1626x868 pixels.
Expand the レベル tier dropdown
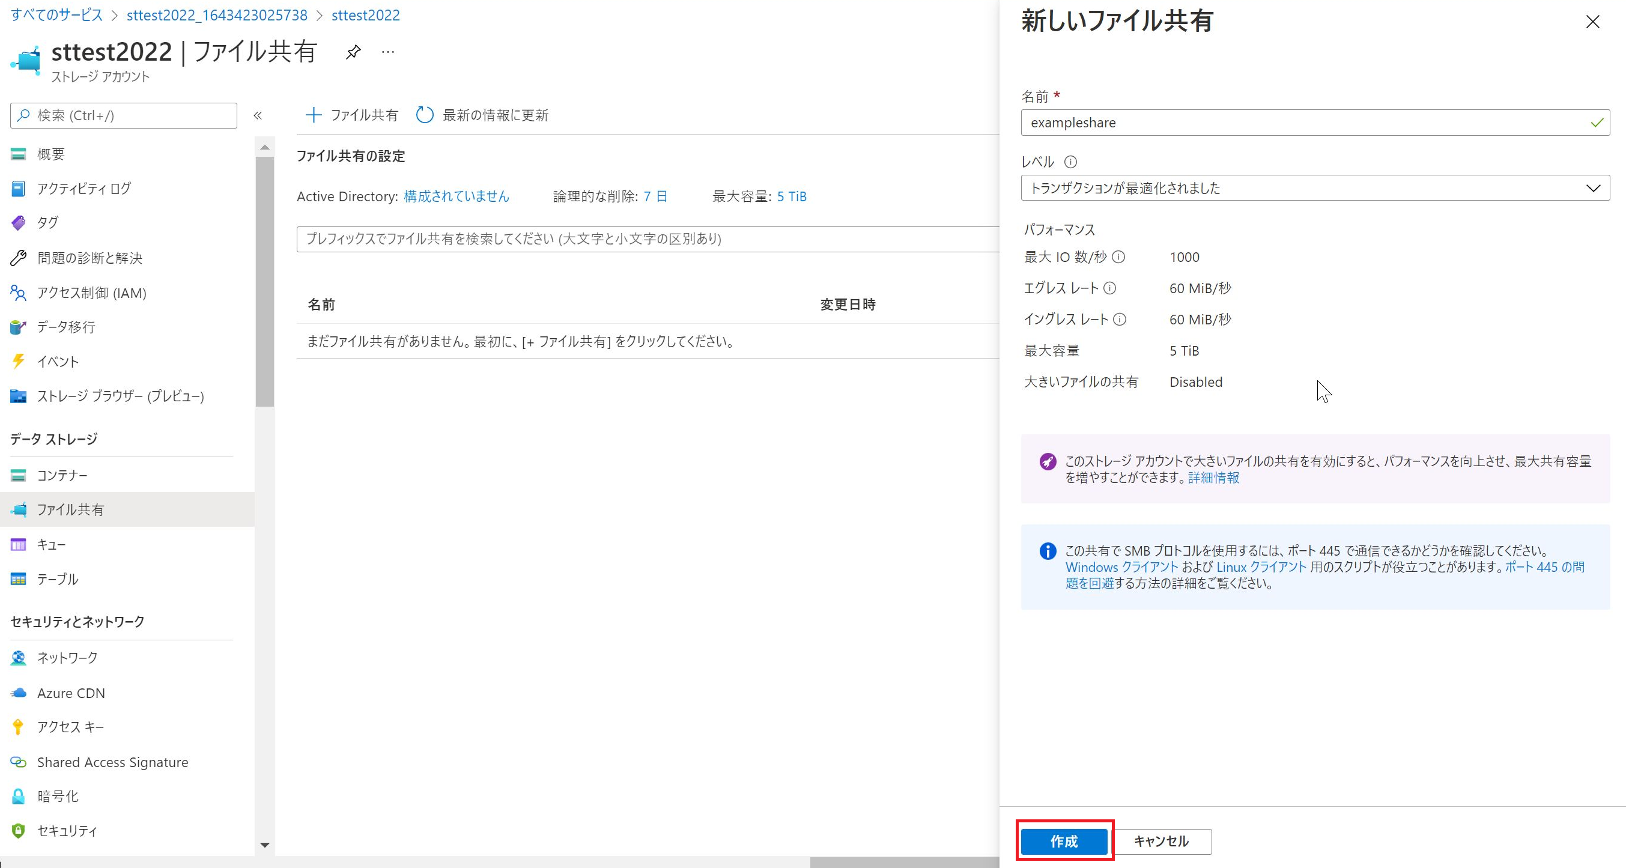point(1315,188)
